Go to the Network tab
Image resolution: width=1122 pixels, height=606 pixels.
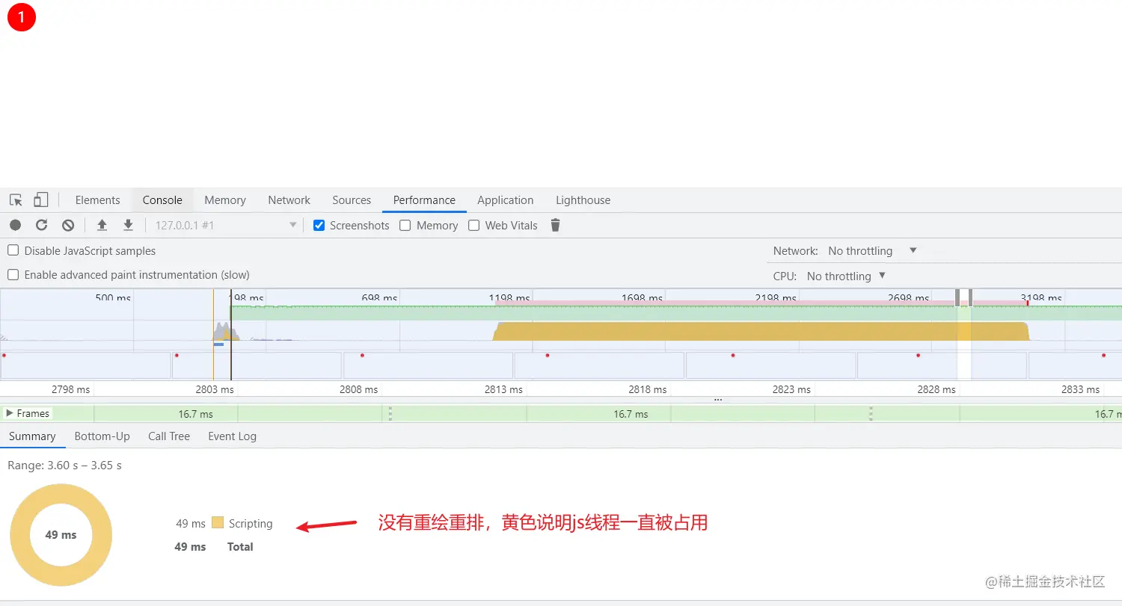point(289,200)
